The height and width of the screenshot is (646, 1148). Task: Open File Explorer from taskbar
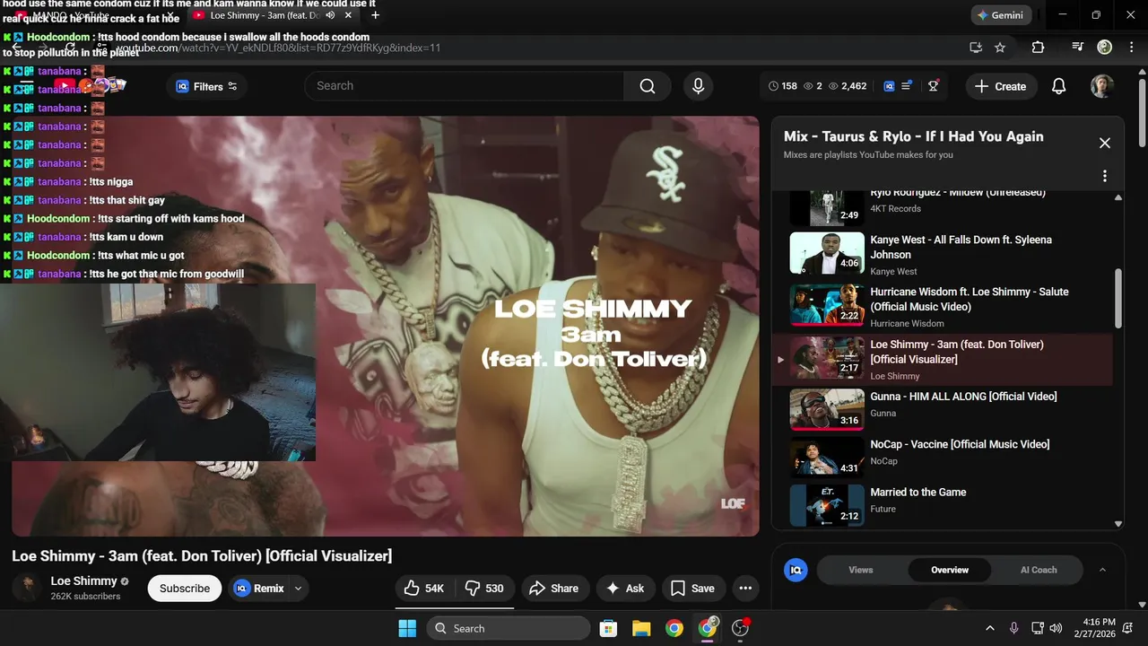pos(641,628)
